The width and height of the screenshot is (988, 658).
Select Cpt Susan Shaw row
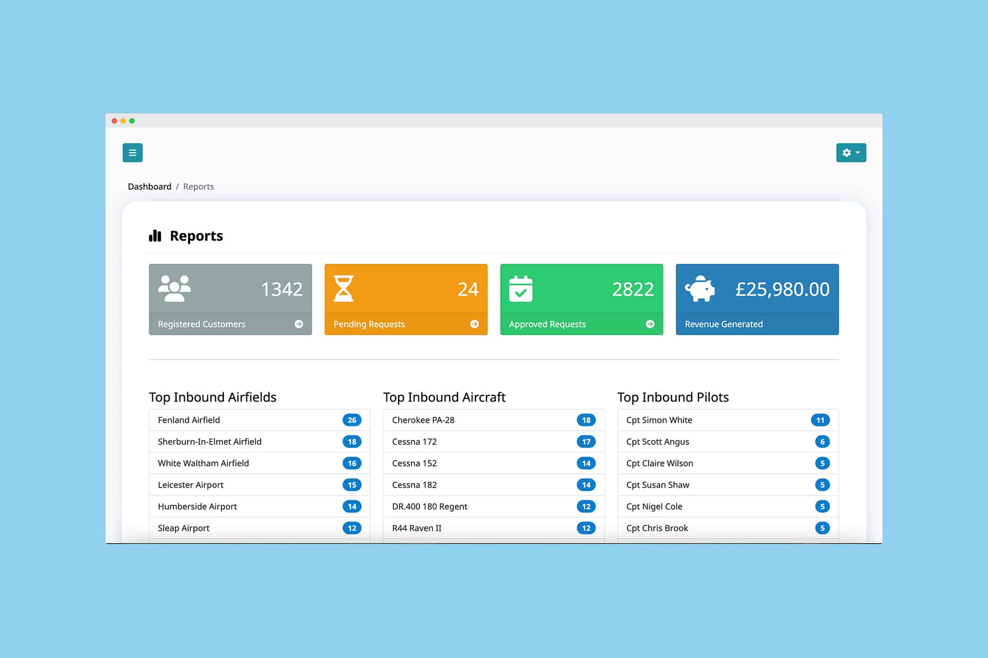[728, 485]
